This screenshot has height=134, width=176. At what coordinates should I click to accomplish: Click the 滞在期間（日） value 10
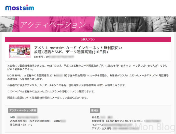click(x=31, y=125)
